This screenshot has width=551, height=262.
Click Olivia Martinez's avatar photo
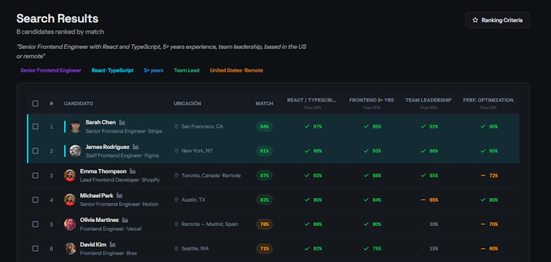point(70,224)
